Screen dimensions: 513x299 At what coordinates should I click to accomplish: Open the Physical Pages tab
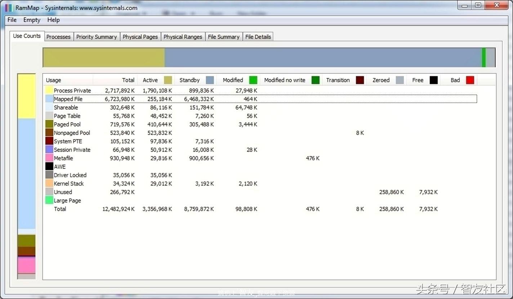pyautogui.click(x=140, y=37)
